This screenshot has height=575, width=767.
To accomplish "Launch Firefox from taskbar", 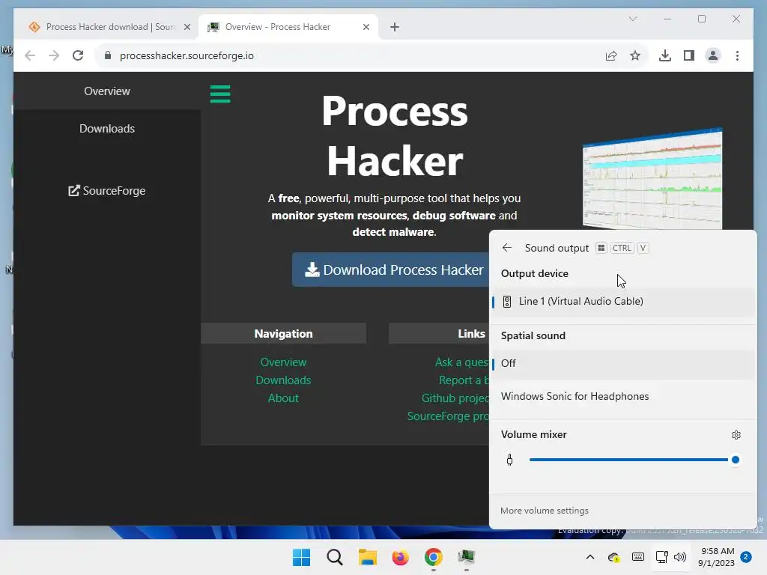I will [400, 557].
